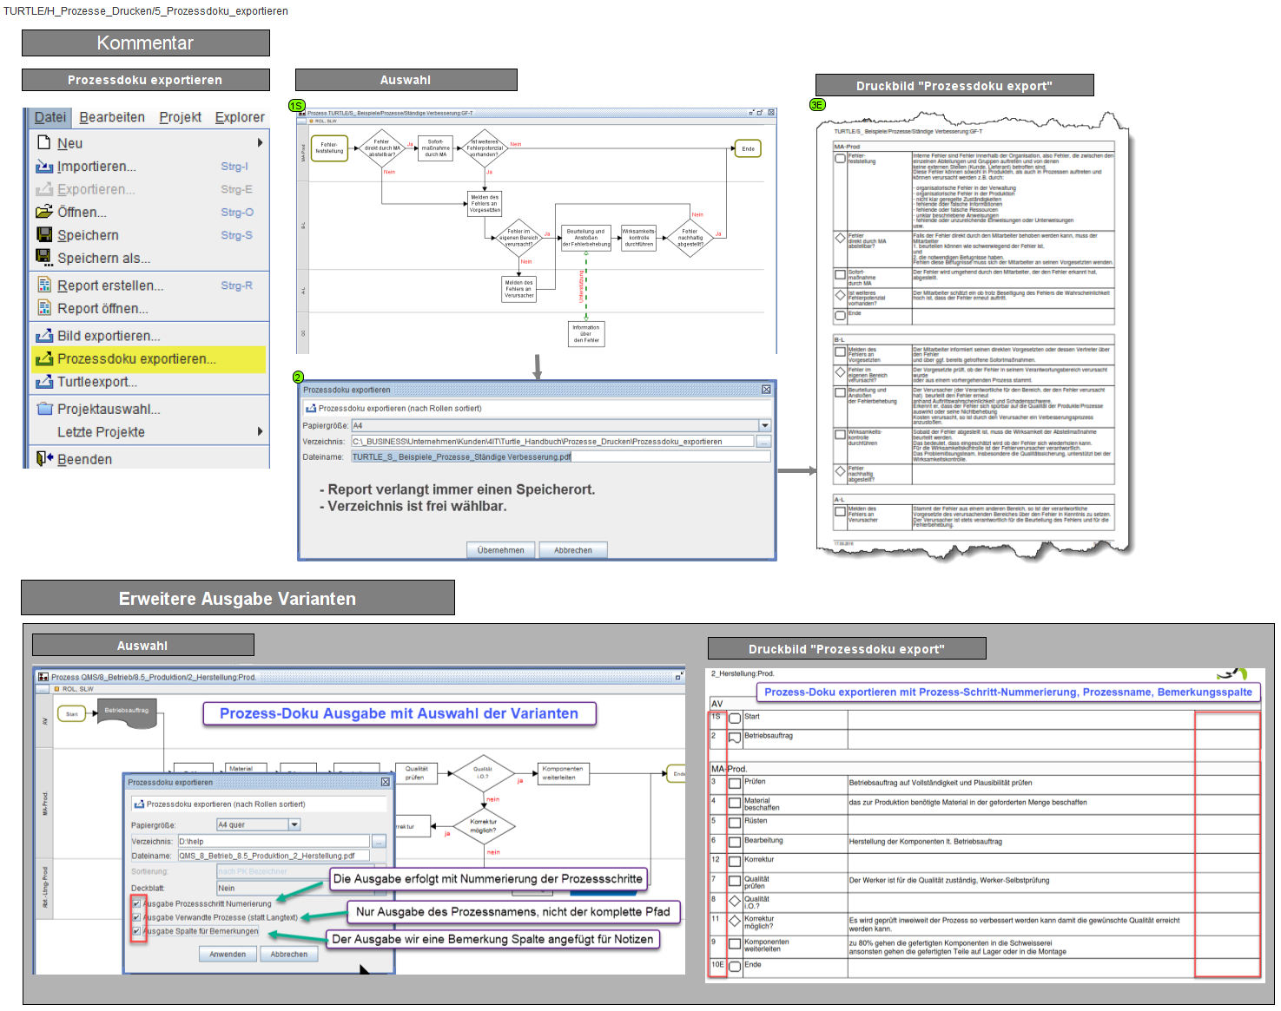The image size is (1281, 1011).
Task: Click browse button beside D:\help Verzeichnis
Action: 379,841
